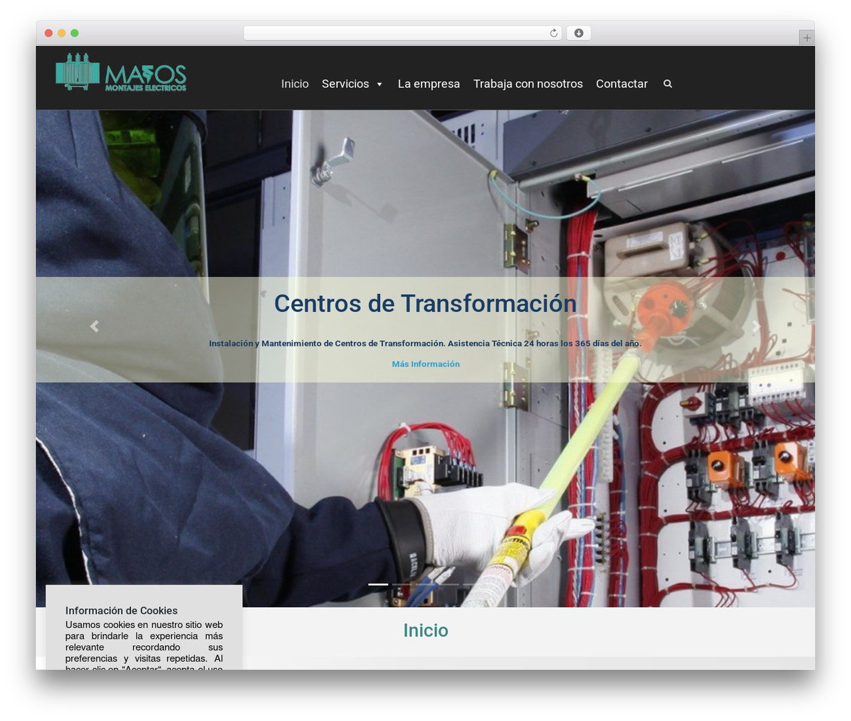The height and width of the screenshot is (721, 851).
Task: Click the Información de Cookies heading
Action: coord(121,611)
